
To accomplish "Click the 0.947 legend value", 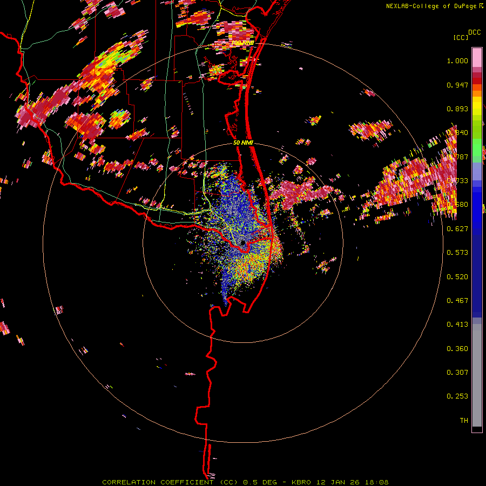I will pos(457,85).
